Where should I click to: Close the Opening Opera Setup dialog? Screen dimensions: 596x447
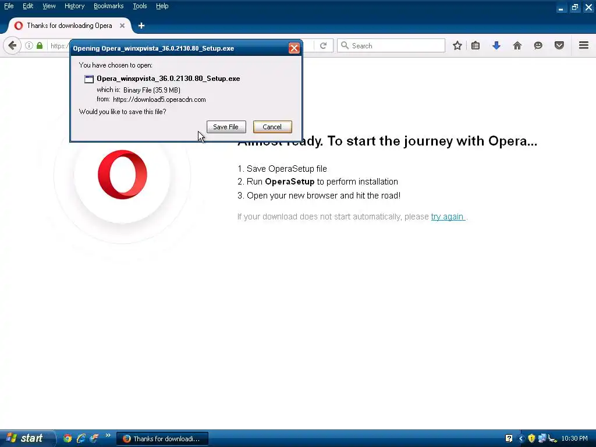pyautogui.click(x=294, y=48)
